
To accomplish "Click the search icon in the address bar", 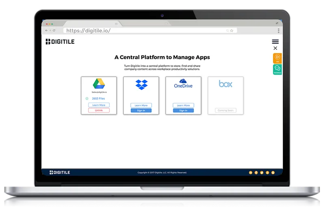I will pyautogui.click(x=227, y=31).
